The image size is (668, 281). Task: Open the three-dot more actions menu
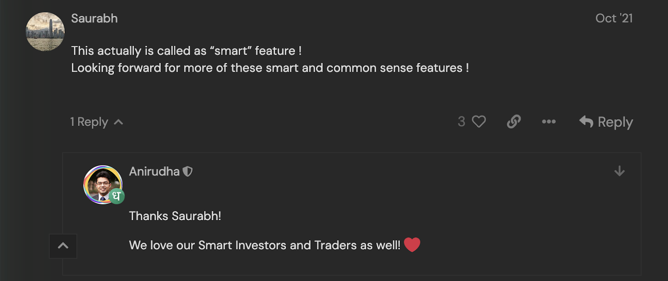click(549, 122)
